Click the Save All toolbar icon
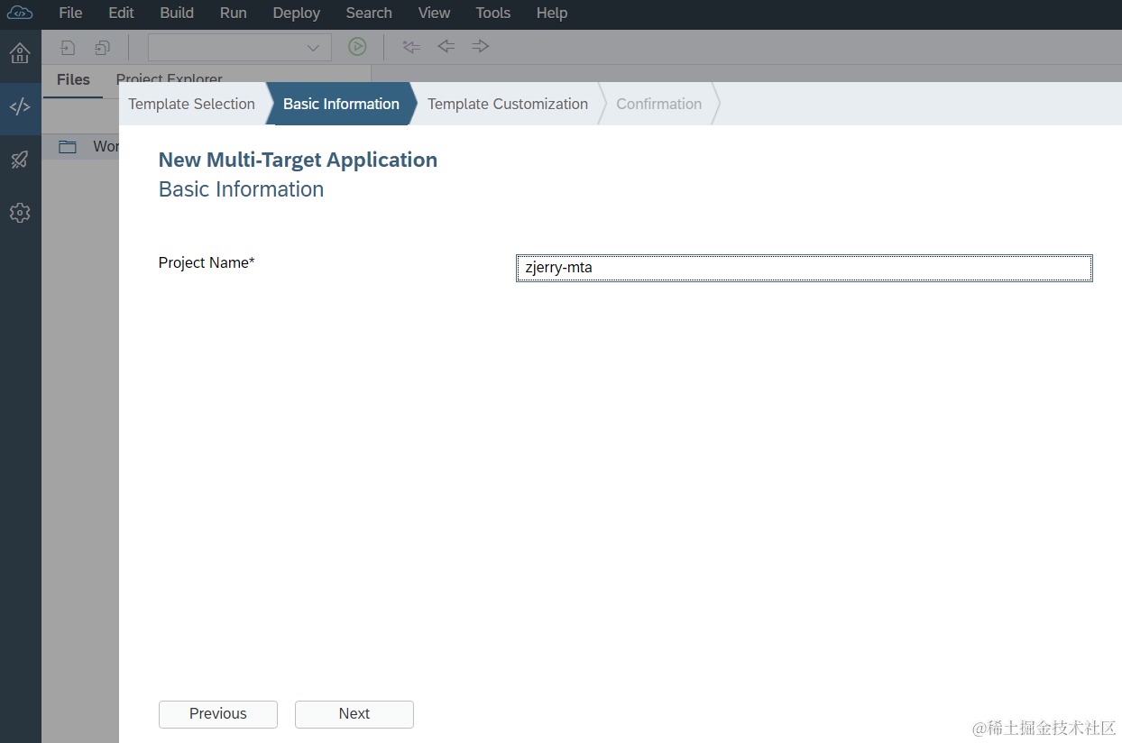The width and height of the screenshot is (1122, 743). 102,47
